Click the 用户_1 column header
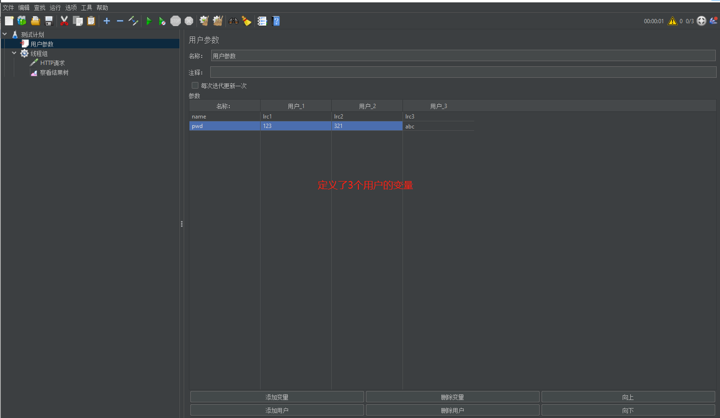The image size is (720, 418). pos(296,106)
